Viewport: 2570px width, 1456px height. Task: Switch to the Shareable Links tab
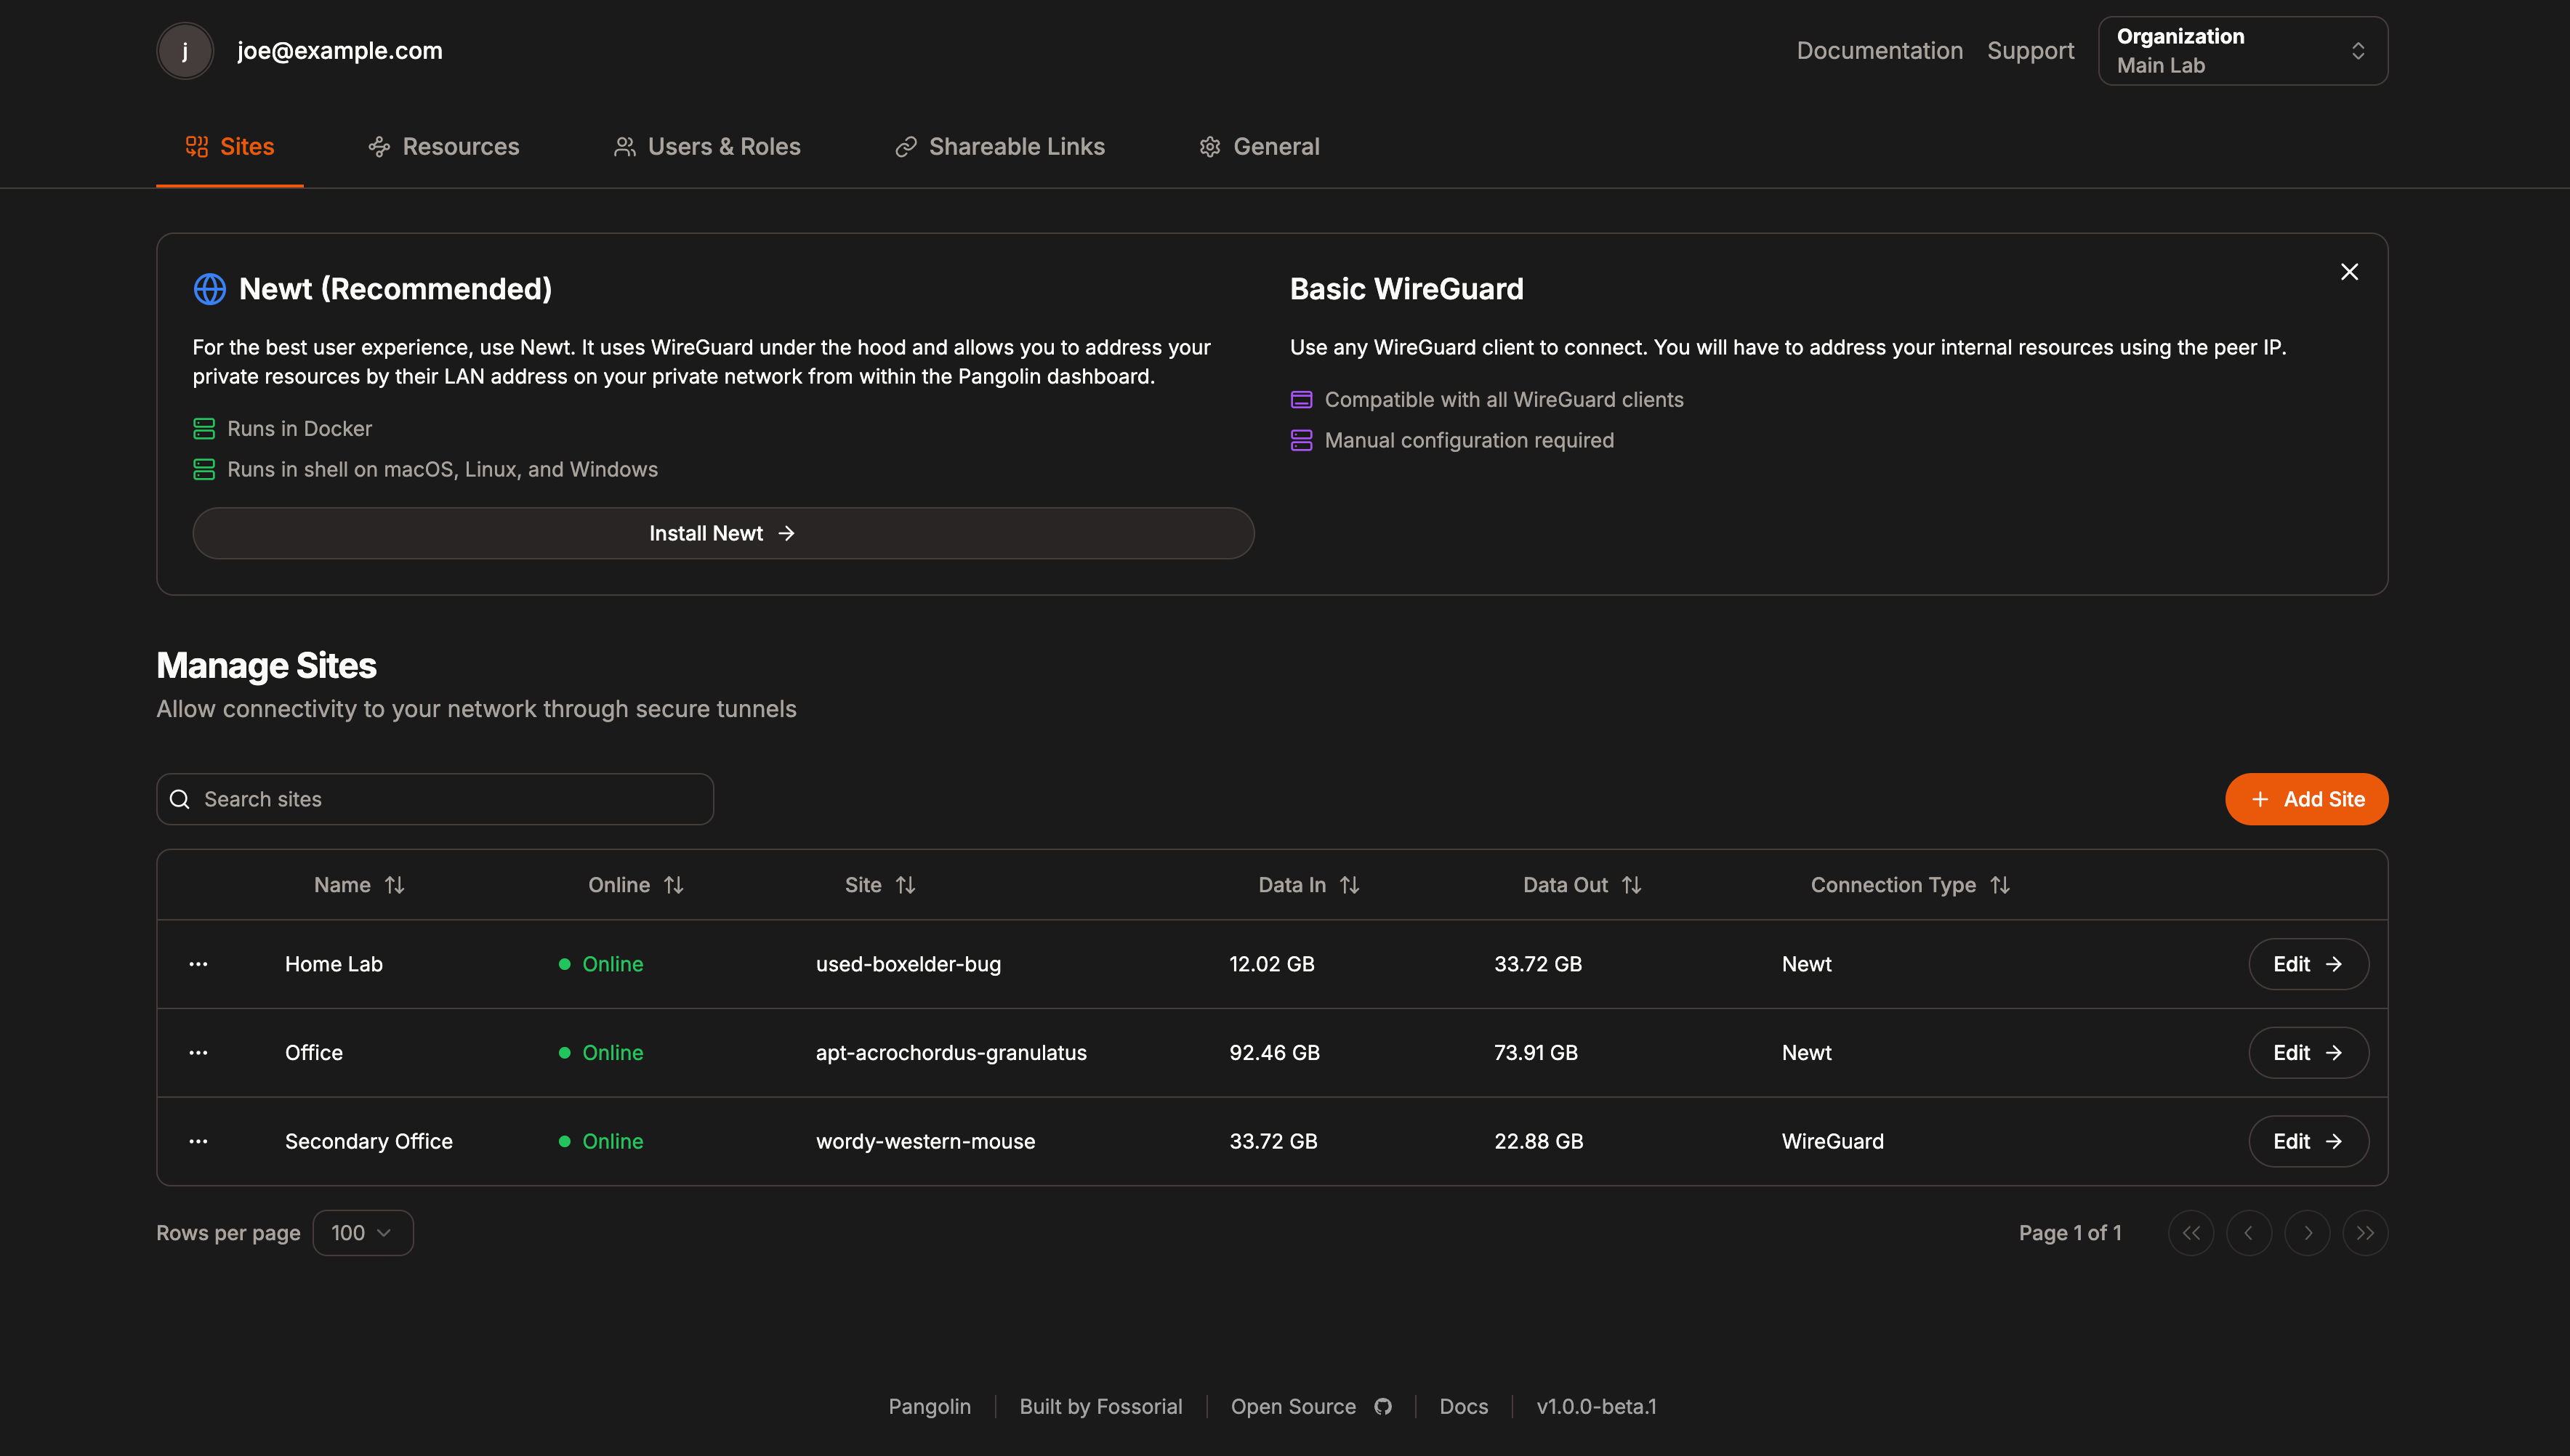pos(999,146)
